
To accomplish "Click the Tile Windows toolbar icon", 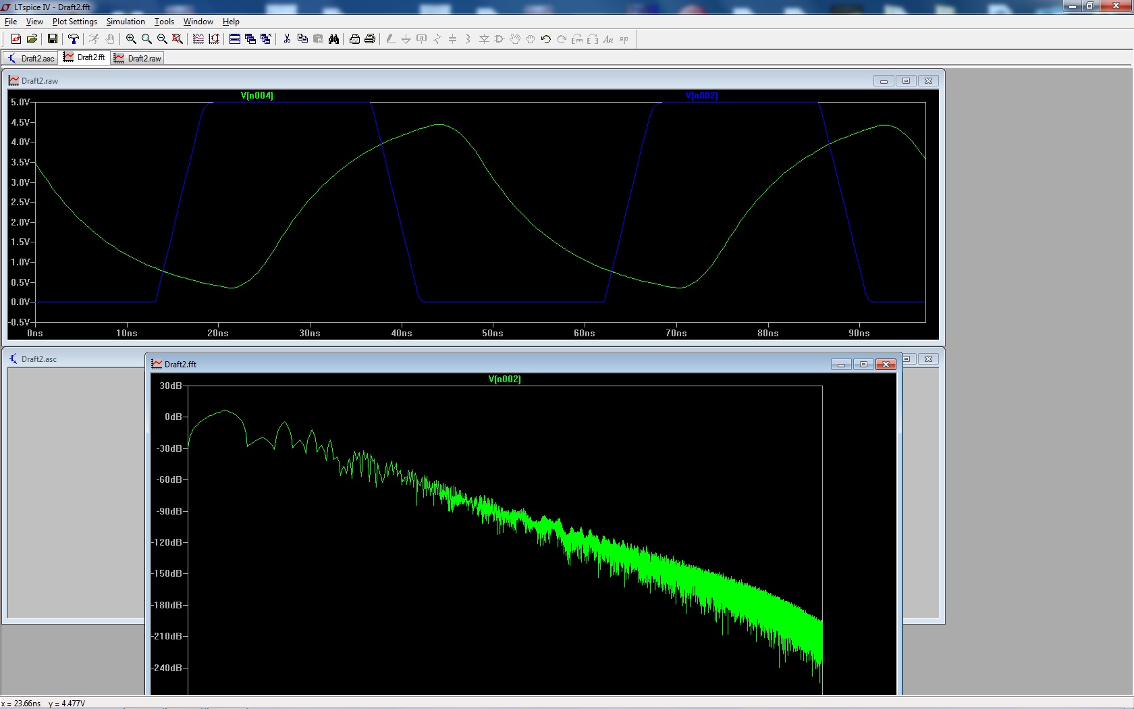I will click(235, 39).
